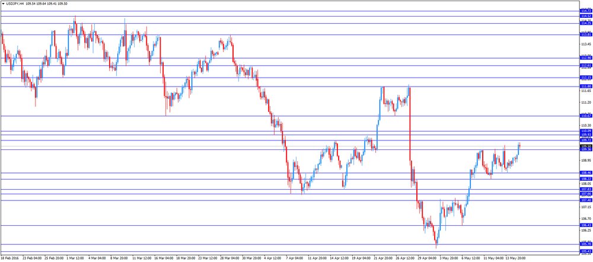Click the 8 Mar 20:00 time label
Screen dimensions: 593x262
click(x=119, y=258)
